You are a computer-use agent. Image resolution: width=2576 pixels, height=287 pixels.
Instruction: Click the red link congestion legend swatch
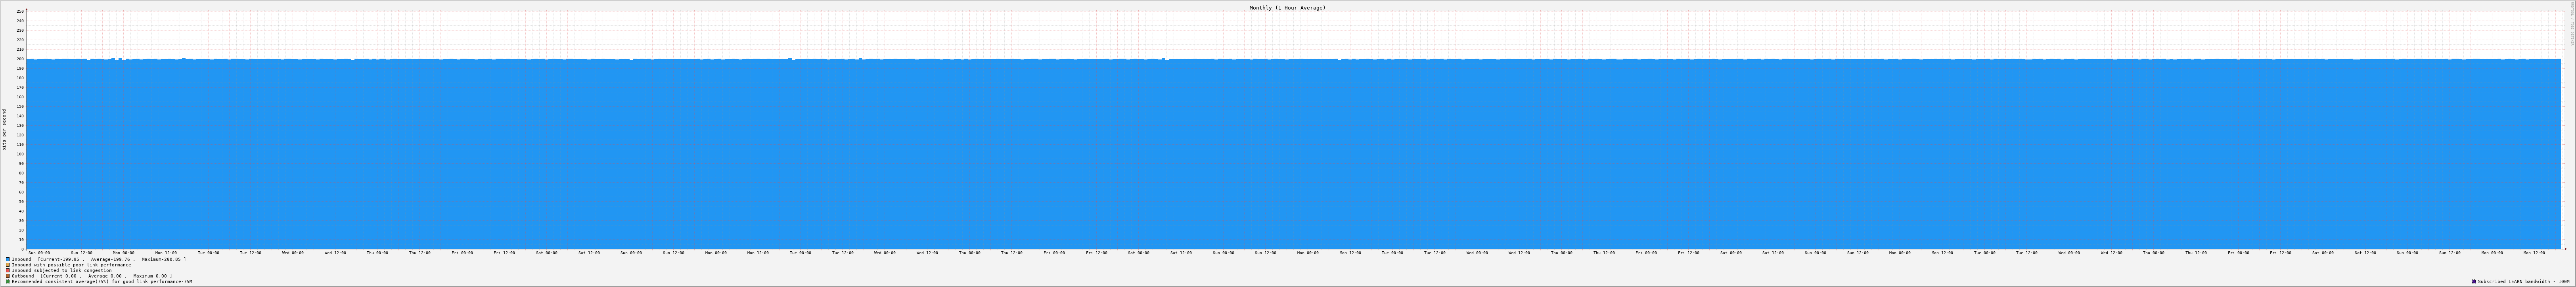coord(8,270)
